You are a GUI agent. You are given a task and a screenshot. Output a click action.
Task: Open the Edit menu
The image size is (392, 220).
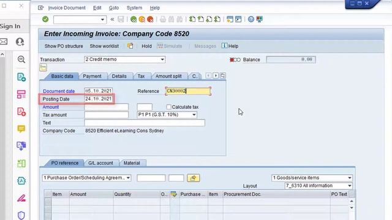[97, 8]
